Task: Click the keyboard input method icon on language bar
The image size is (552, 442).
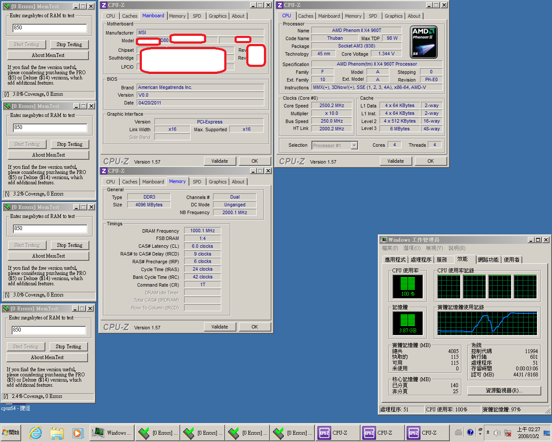Action: coord(458,432)
